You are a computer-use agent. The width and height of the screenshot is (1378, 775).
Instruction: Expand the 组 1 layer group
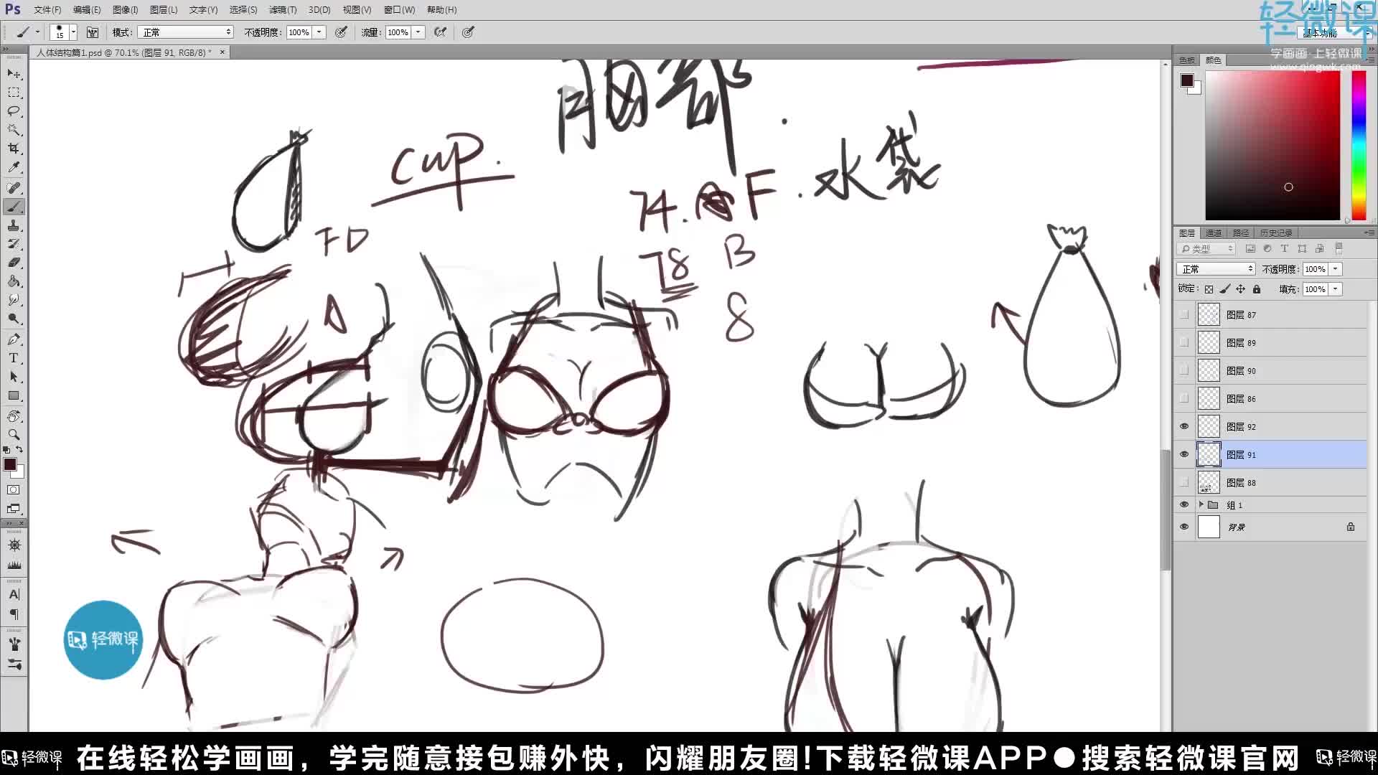pyautogui.click(x=1201, y=505)
